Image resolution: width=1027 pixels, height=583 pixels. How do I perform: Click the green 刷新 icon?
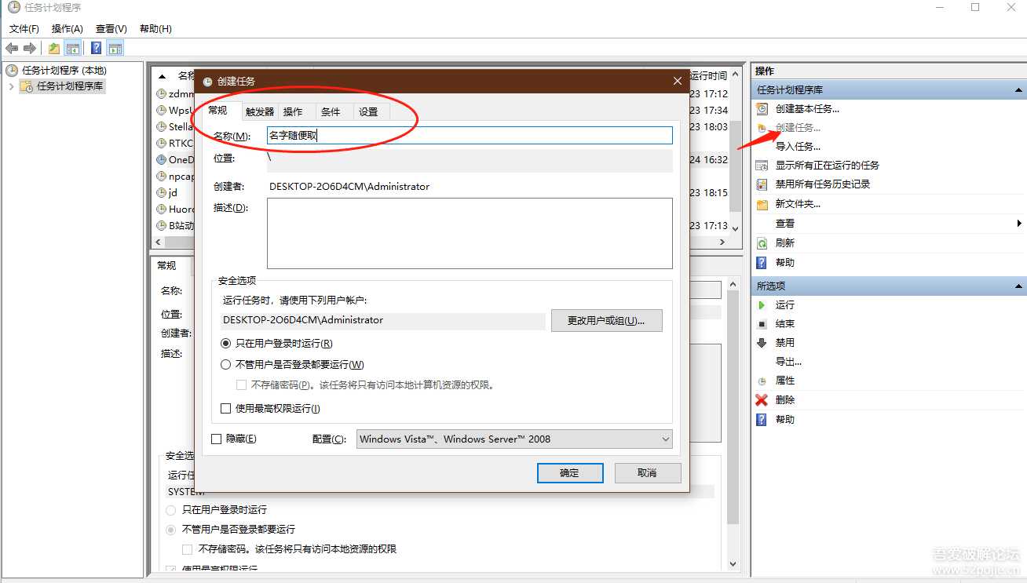762,243
